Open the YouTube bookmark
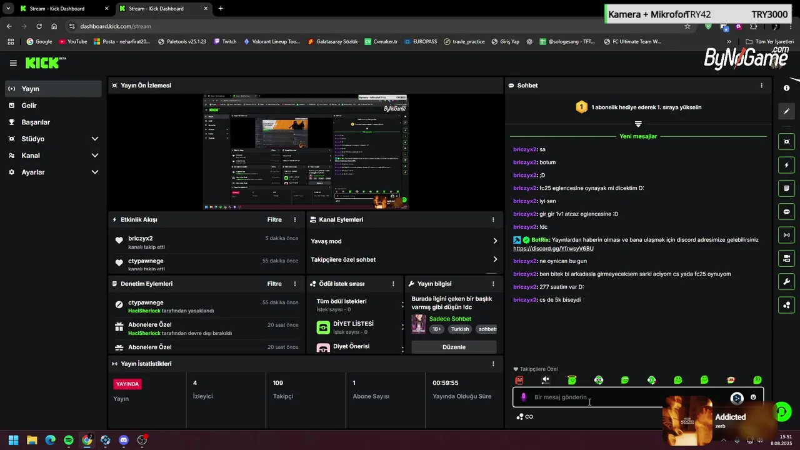 (72, 42)
